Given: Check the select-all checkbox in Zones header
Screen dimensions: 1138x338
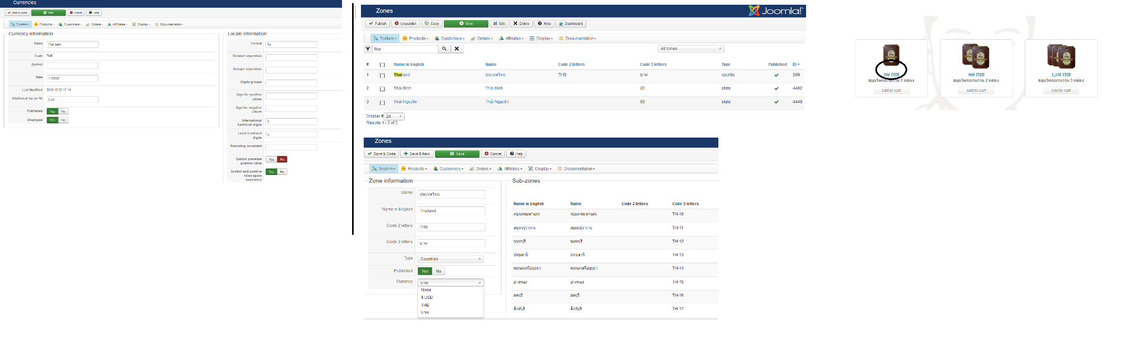Looking at the screenshot, I should [382, 65].
